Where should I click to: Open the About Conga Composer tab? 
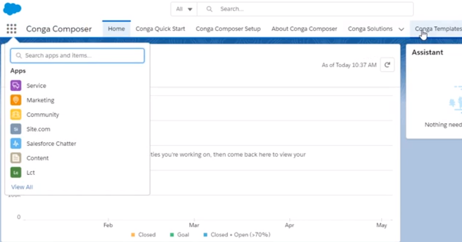(x=304, y=29)
